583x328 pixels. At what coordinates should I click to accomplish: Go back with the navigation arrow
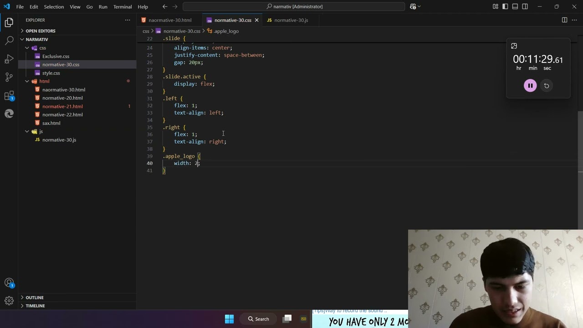[x=165, y=6]
